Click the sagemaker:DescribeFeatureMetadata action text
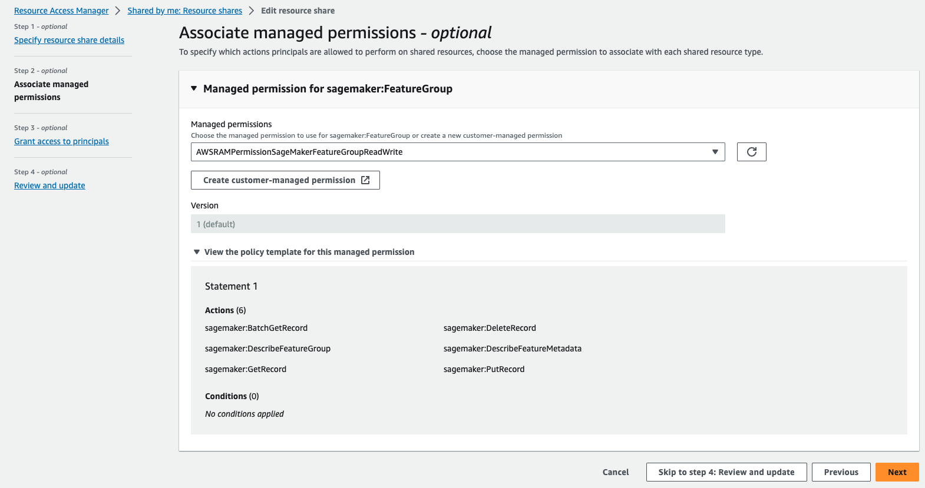 coord(512,348)
